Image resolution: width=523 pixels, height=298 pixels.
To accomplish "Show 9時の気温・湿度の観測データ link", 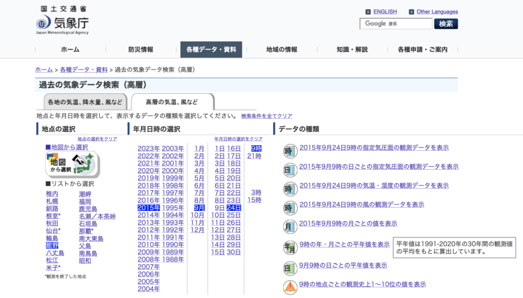I will [374, 186].
